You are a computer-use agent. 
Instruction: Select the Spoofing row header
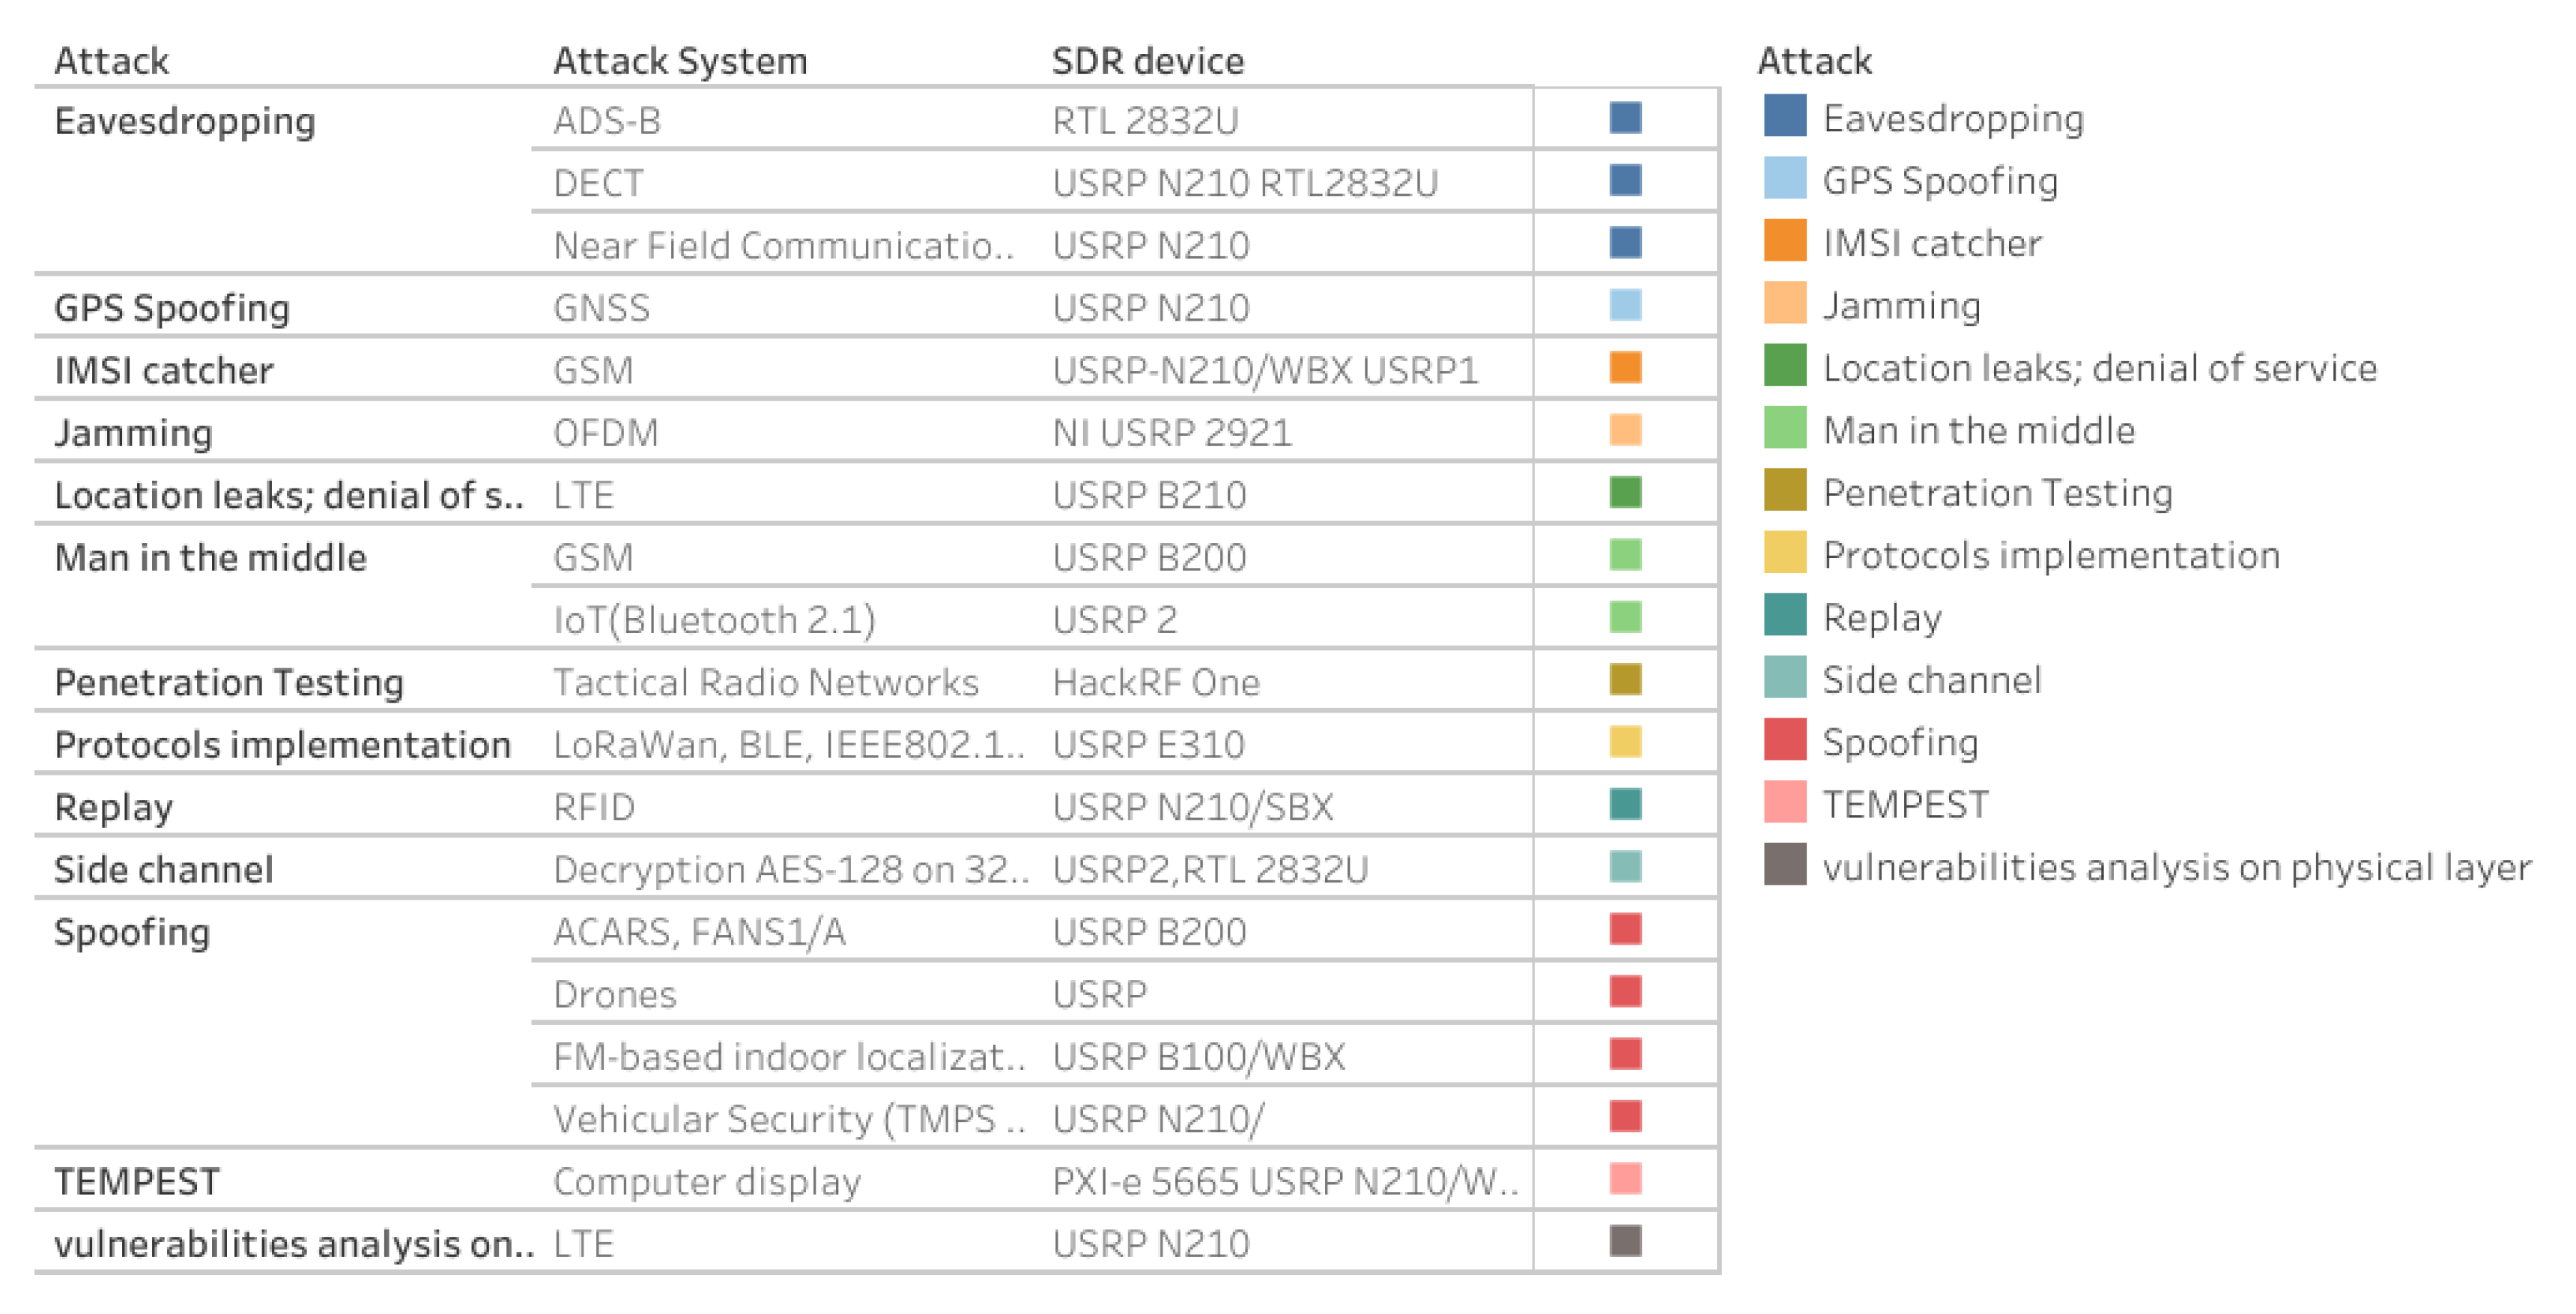(132, 931)
